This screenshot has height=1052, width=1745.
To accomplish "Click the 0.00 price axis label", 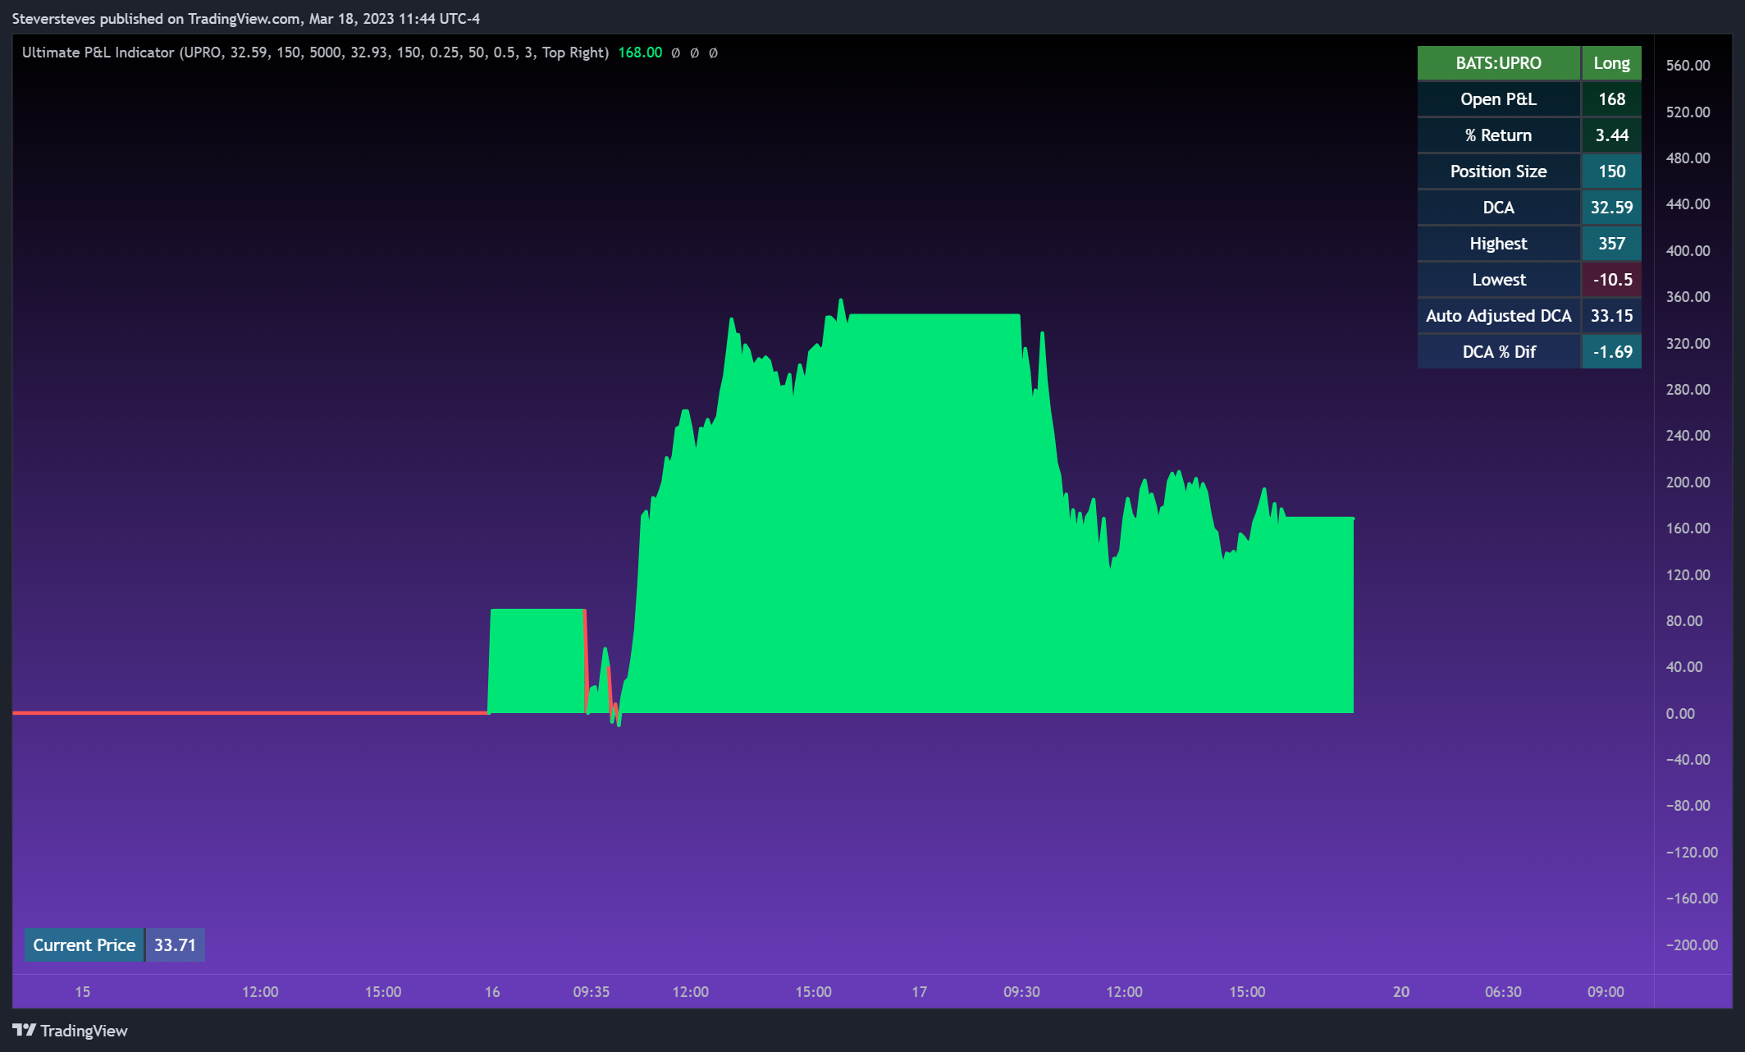I will click(1680, 714).
